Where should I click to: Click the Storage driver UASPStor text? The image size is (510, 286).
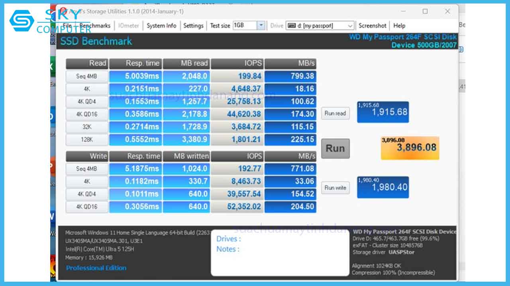tap(384, 252)
